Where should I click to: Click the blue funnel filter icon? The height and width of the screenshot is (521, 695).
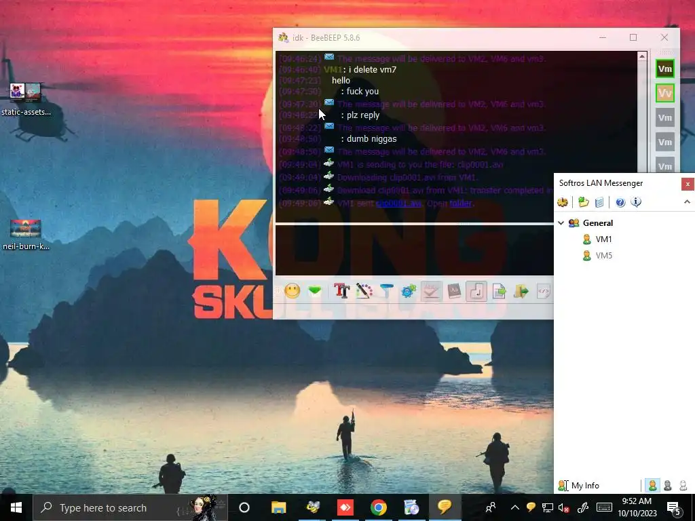point(386,291)
